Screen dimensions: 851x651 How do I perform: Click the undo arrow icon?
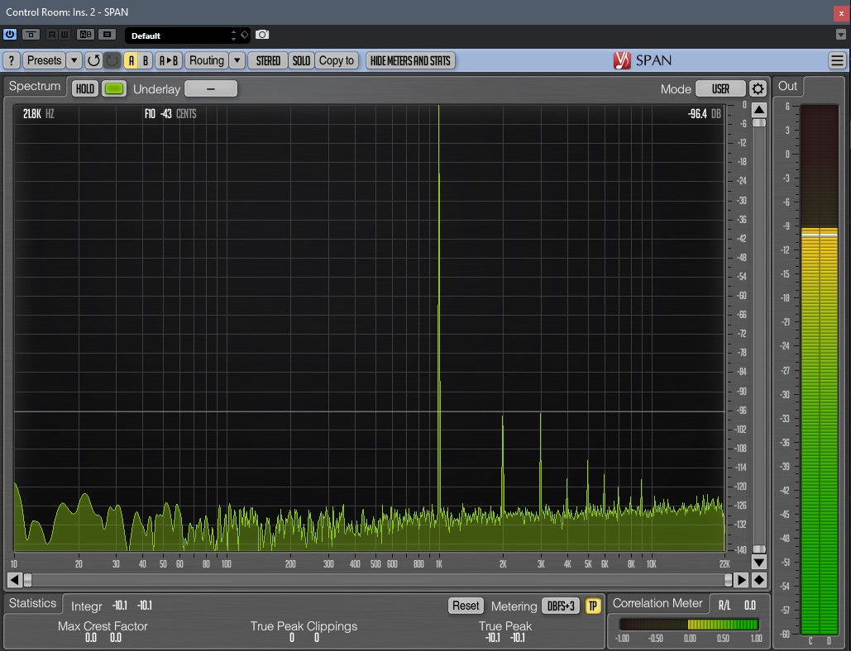point(93,60)
